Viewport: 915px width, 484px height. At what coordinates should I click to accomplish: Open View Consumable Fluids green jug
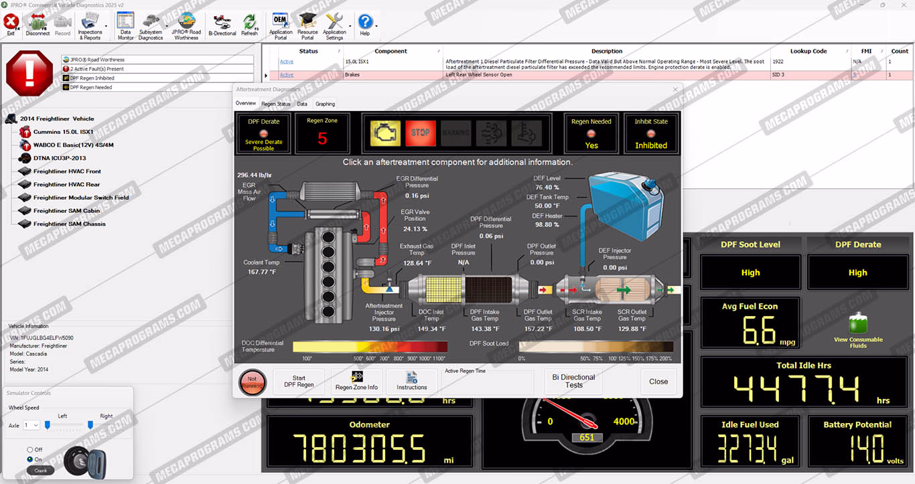pyautogui.click(x=858, y=323)
